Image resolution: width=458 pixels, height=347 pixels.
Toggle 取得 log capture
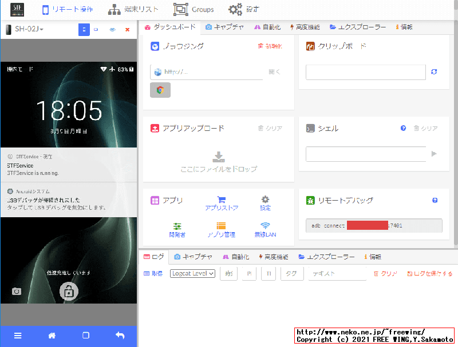tap(152, 273)
